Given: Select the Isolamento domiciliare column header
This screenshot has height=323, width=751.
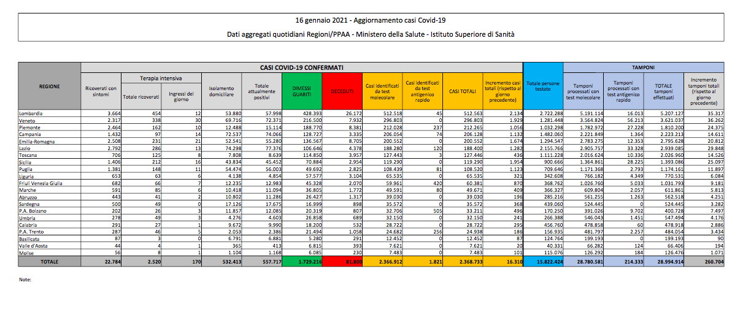Looking at the screenshot, I should [x=221, y=91].
